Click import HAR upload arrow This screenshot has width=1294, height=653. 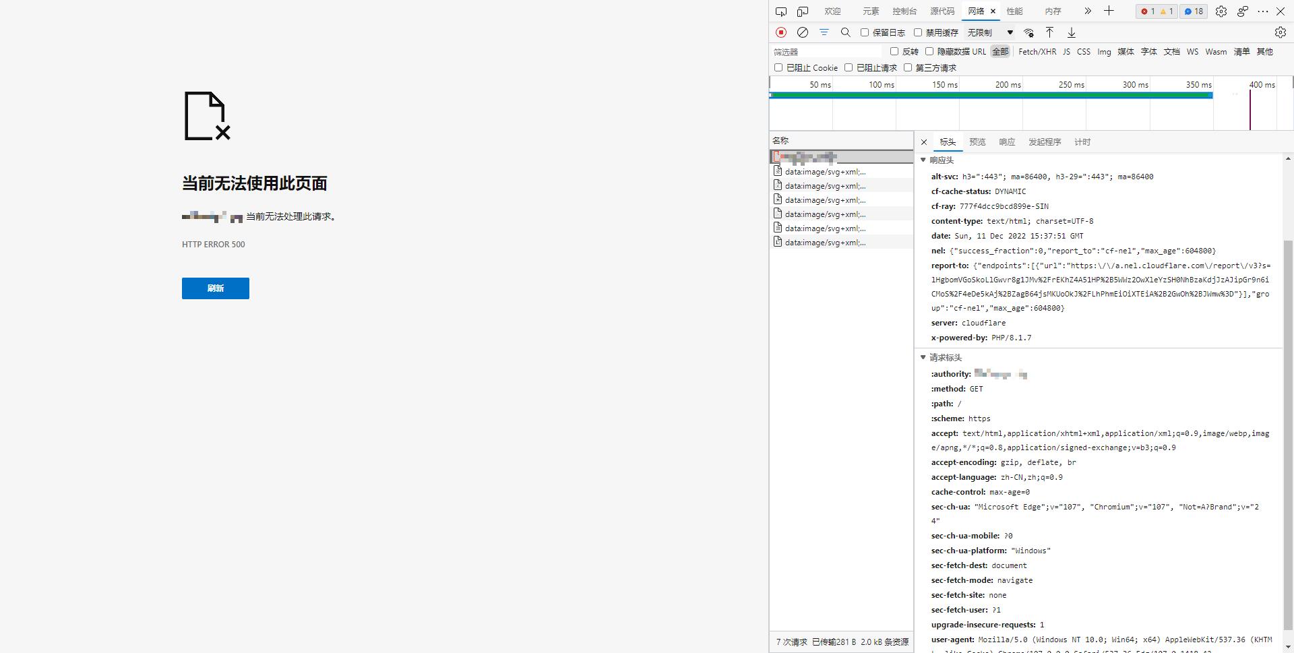click(1049, 32)
